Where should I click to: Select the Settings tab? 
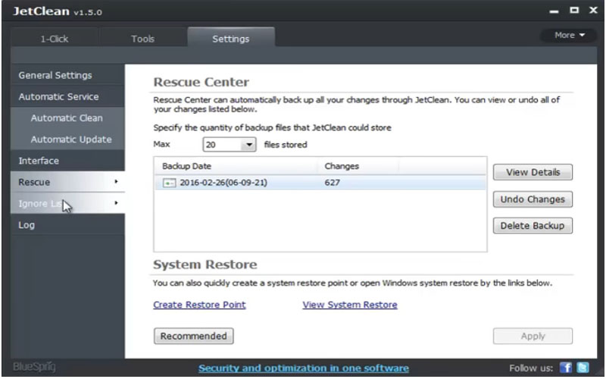231,38
